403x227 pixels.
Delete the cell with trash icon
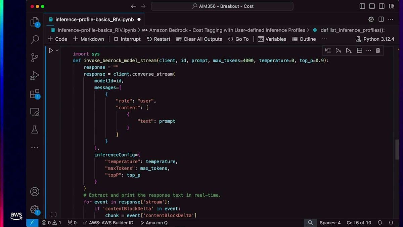tap(378, 50)
